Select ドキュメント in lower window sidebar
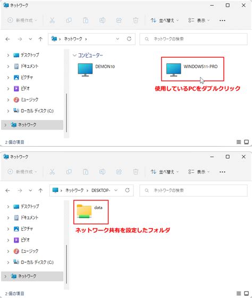 (26, 218)
